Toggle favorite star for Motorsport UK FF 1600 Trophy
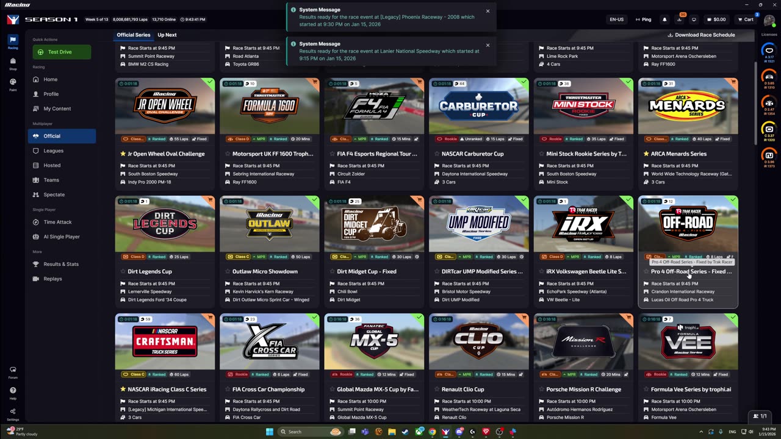781x439 pixels. (x=228, y=154)
